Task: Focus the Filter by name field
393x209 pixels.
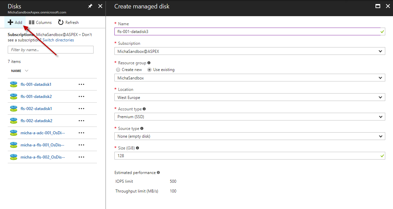Action: click(50, 49)
